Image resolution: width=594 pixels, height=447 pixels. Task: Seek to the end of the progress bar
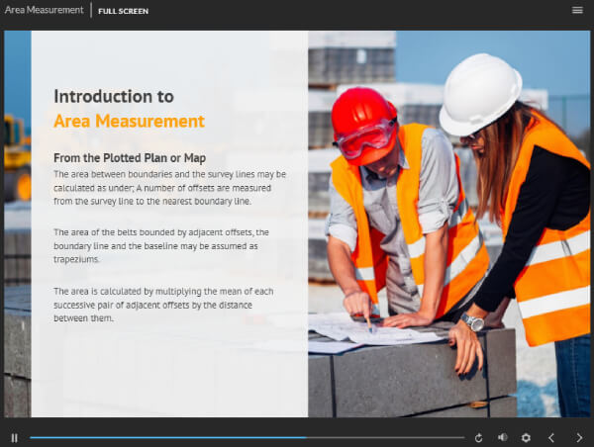click(462, 437)
